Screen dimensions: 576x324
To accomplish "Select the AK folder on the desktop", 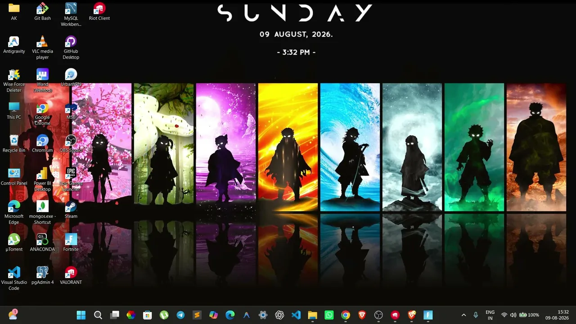I will point(14,12).
